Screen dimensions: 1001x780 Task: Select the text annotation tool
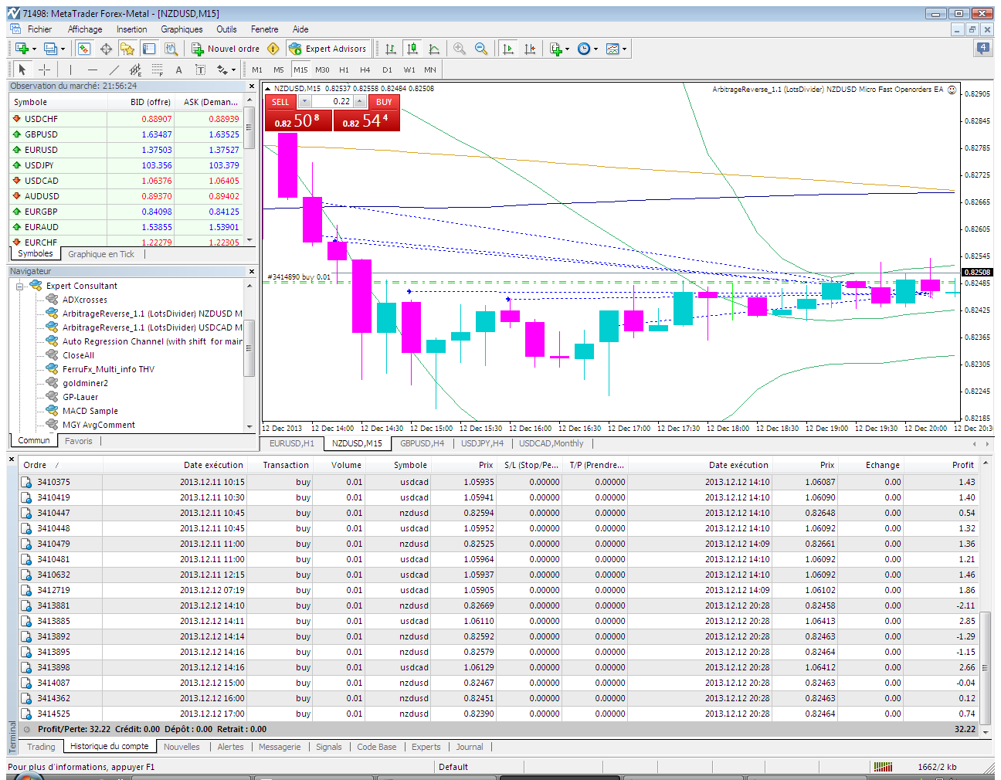click(x=178, y=70)
